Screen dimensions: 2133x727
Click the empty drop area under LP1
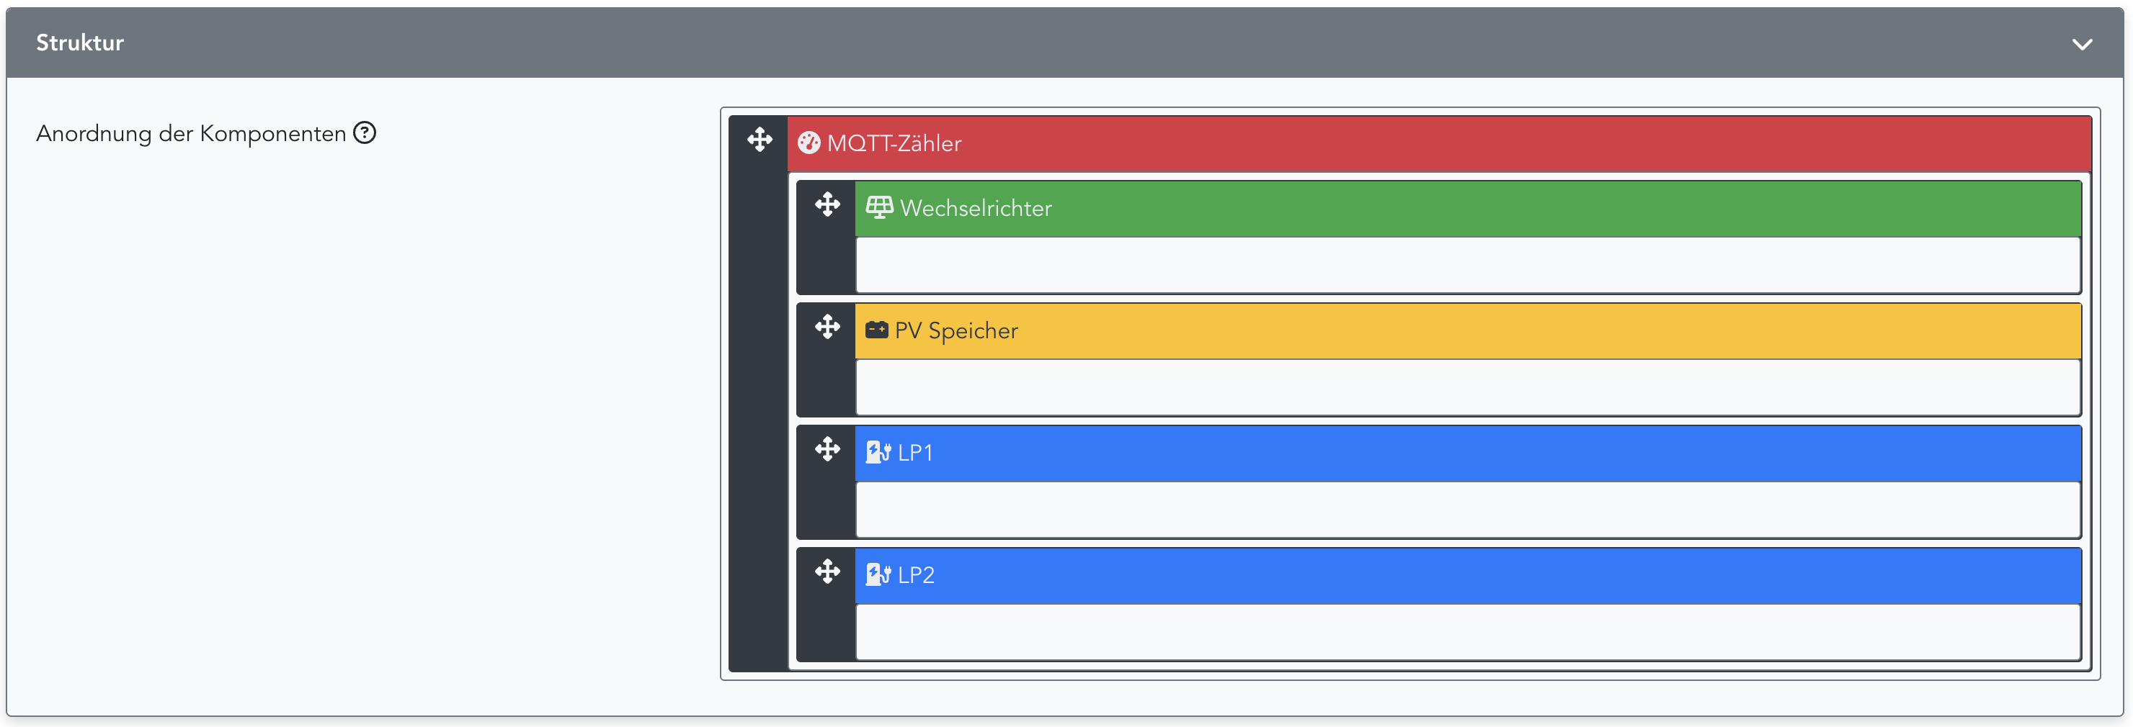1468,510
